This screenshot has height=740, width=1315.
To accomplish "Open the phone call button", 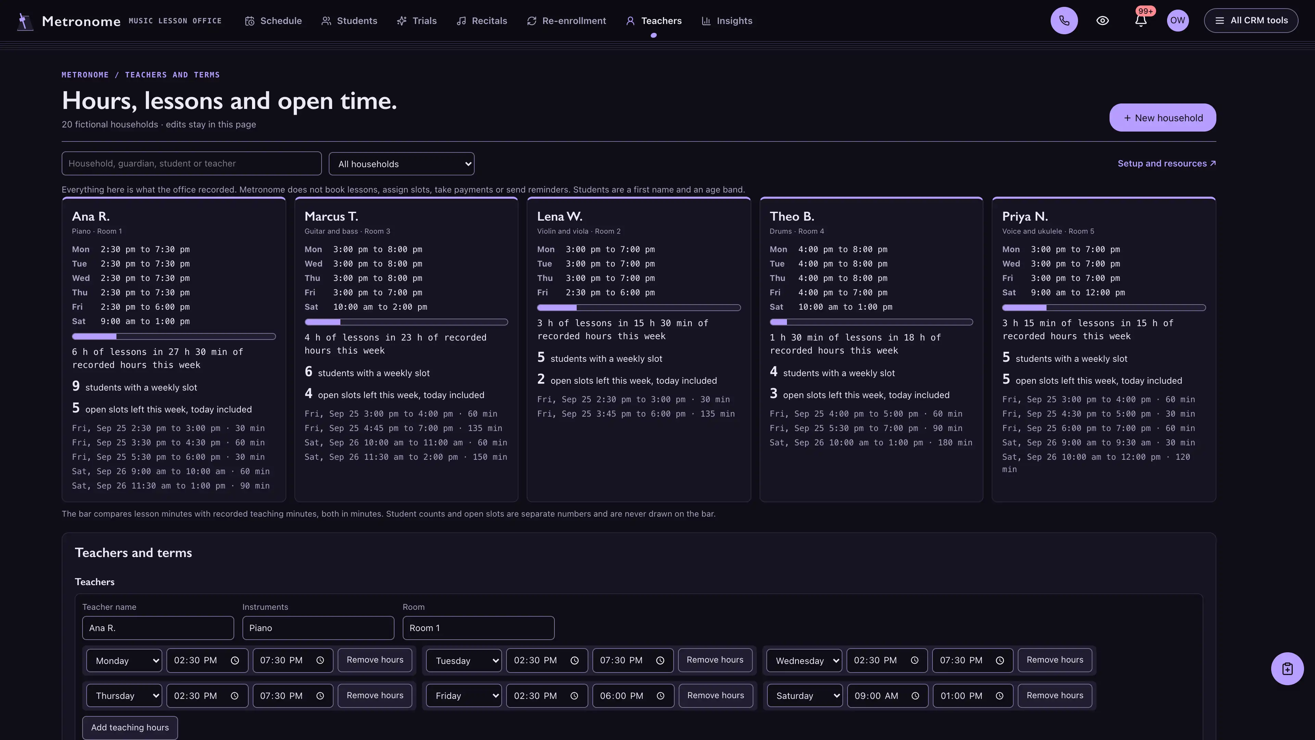I will point(1064,21).
